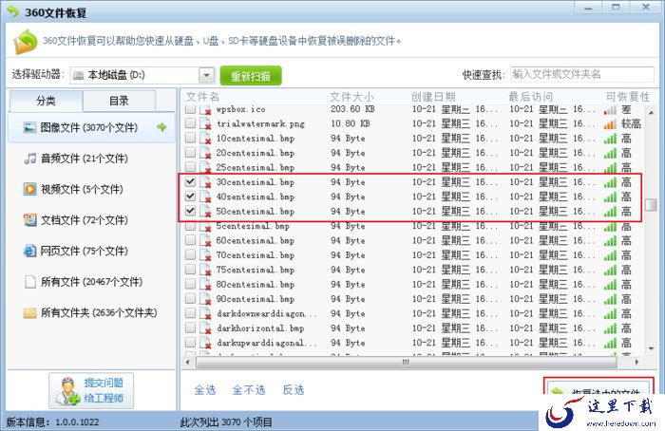Screen dimensions: 665x431
Task: Select file name darkdownwarddiagon...
Action: point(266,314)
